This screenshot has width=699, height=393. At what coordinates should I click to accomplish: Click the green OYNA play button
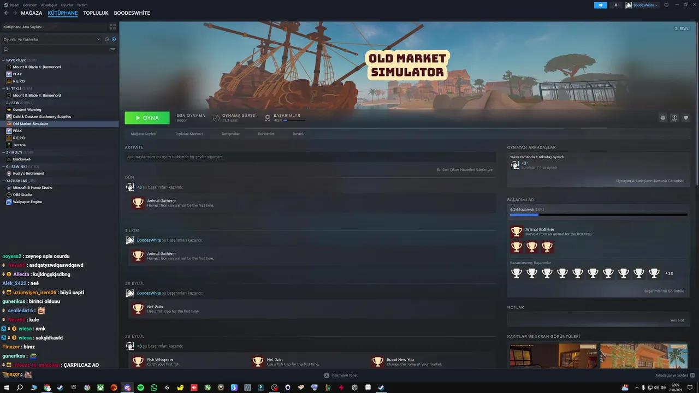click(x=147, y=118)
